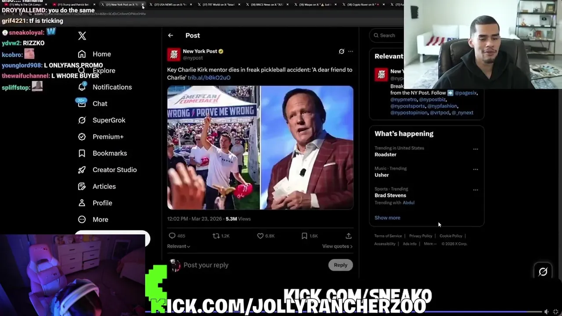The height and width of the screenshot is (316, 562).
Task: Open the trib.al/b0kO2uO link in the post
Action: 209,78
